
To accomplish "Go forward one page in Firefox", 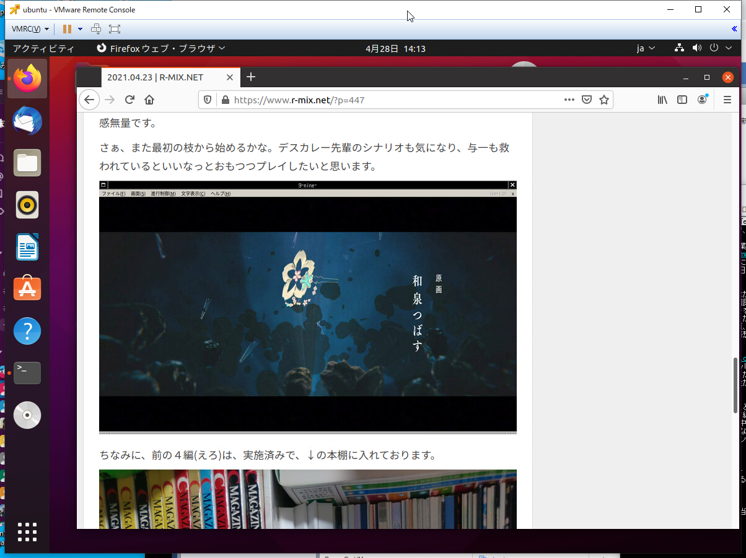I will point(110,100).
